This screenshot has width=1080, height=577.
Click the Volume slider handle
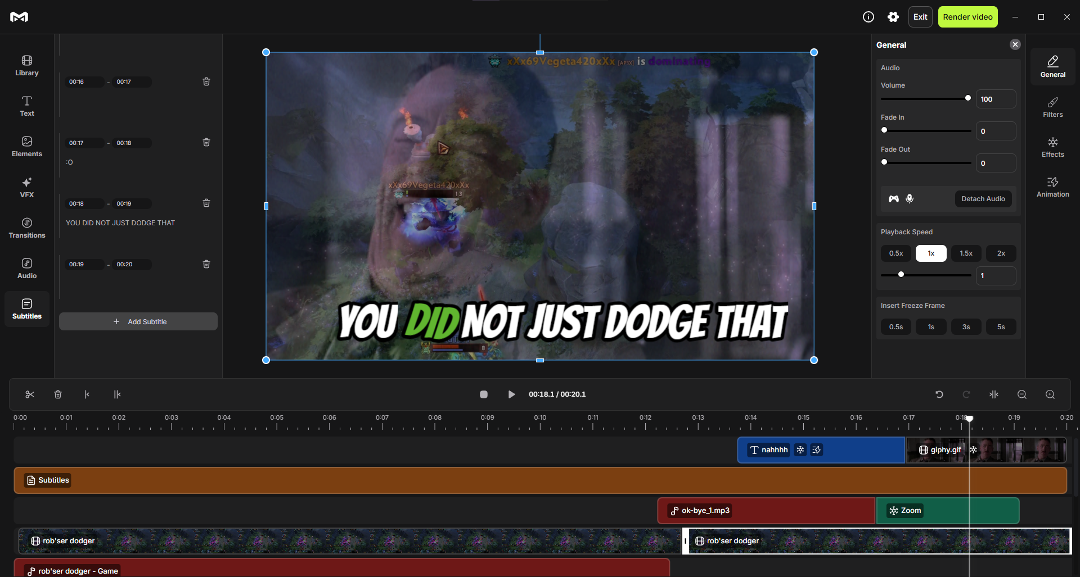pos(968,98)
